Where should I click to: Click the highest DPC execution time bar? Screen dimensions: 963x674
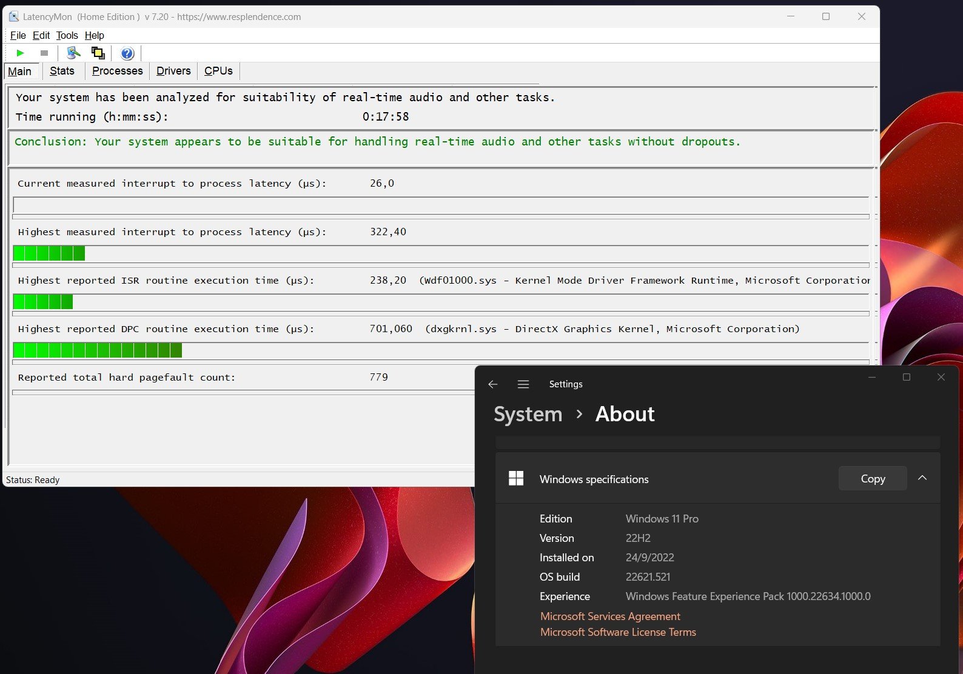coord(441,350)
